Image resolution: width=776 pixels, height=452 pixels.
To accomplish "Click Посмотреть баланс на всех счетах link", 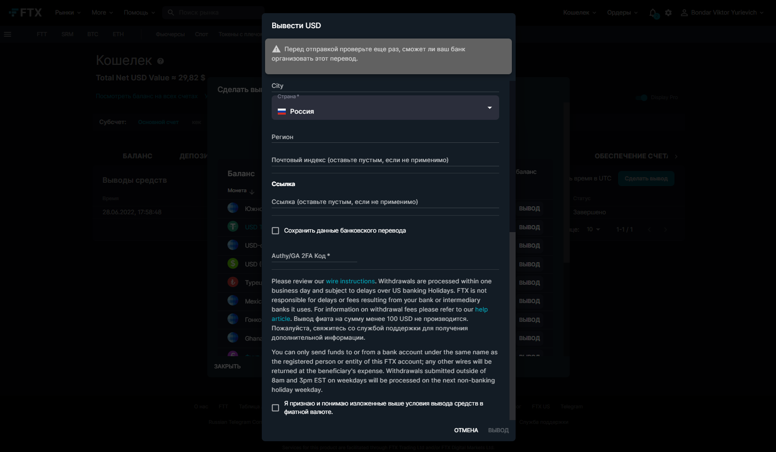I will [x=147, y=96].
